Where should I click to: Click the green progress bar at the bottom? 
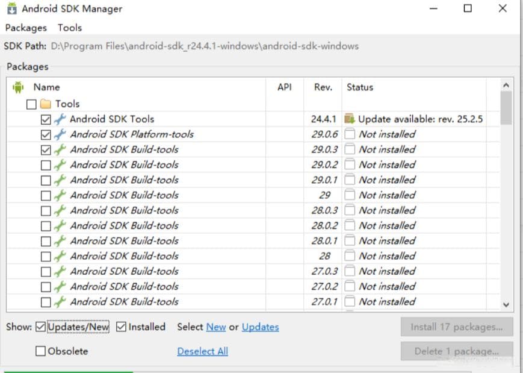click(x=69, y=372)
